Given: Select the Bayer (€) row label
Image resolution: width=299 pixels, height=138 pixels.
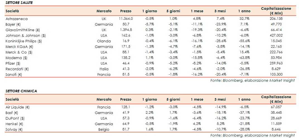Looking at the screenshot, I should pos(14,24).
